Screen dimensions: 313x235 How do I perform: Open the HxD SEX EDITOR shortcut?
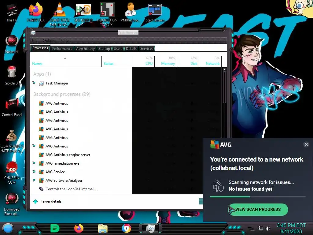[83, 12]
